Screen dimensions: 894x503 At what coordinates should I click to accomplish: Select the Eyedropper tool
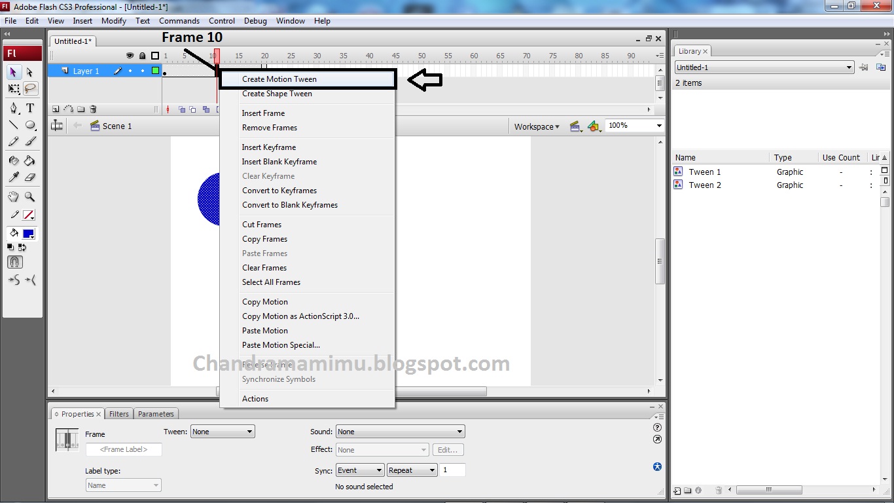[14, 177]
